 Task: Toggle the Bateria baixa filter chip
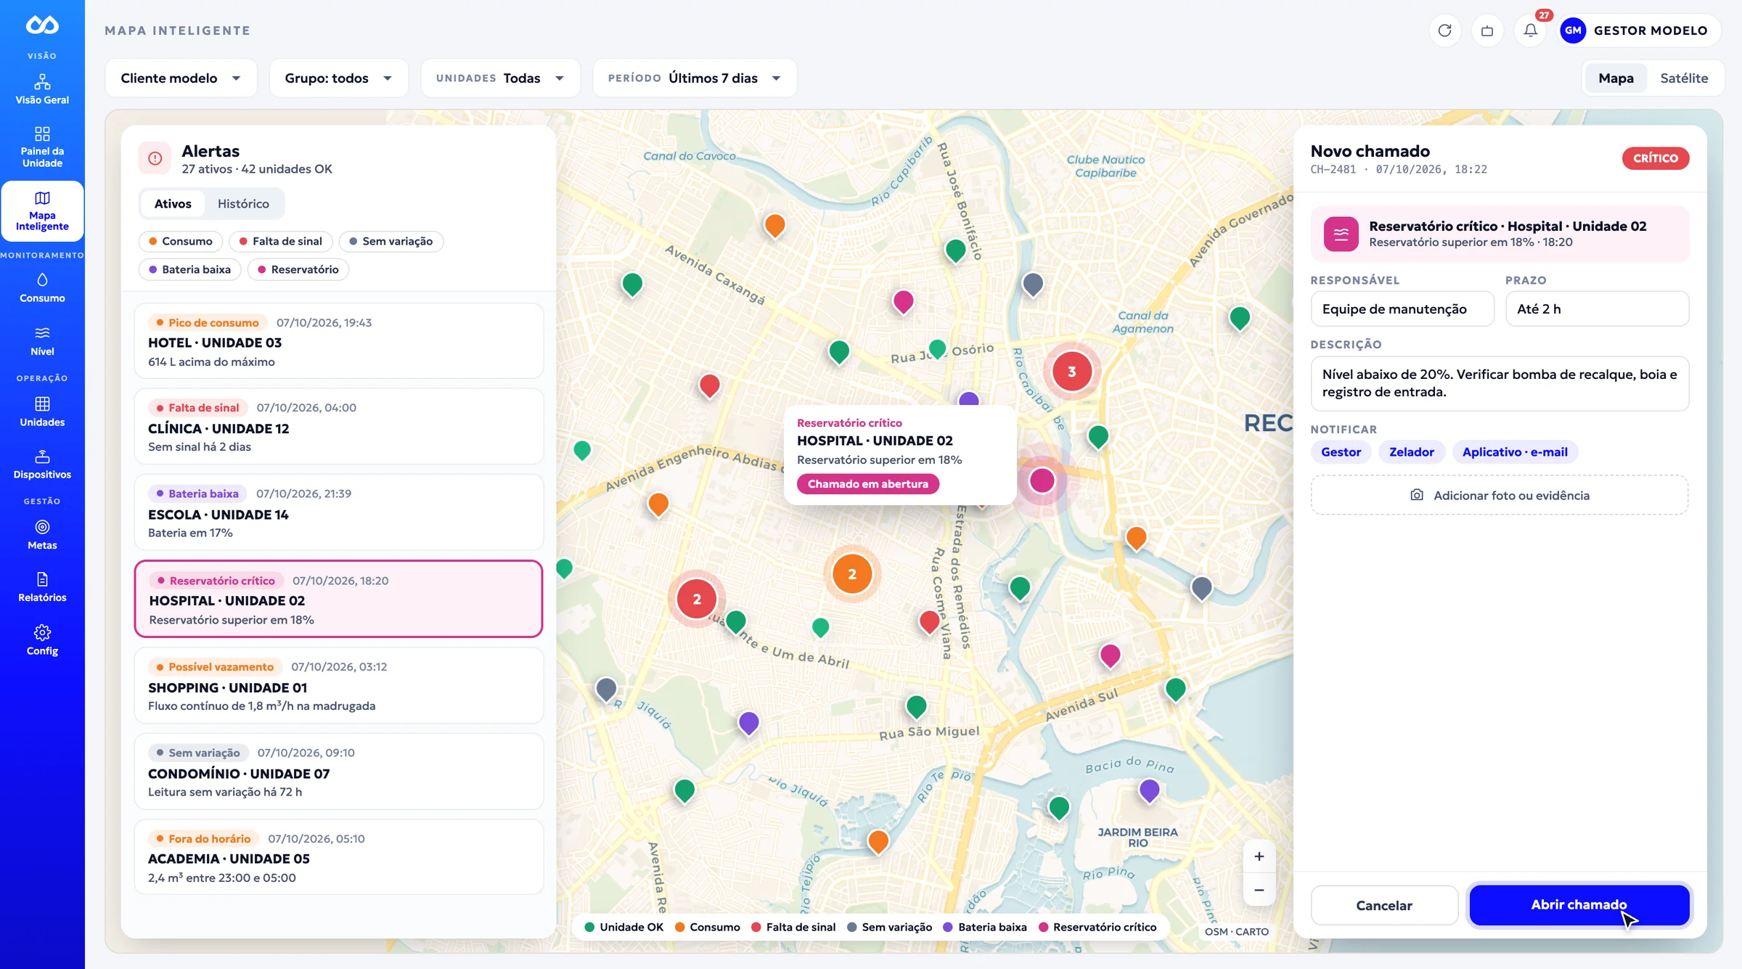coord(190,269)
